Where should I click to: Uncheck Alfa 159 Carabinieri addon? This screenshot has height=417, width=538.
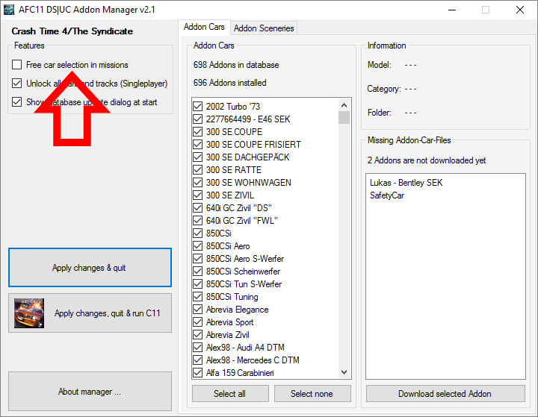tap(198, 373)
